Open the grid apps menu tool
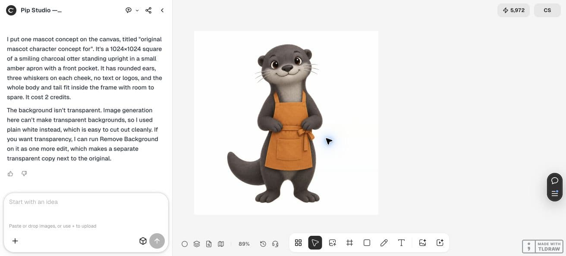The image size is (566, 256). tap(298, 243)
